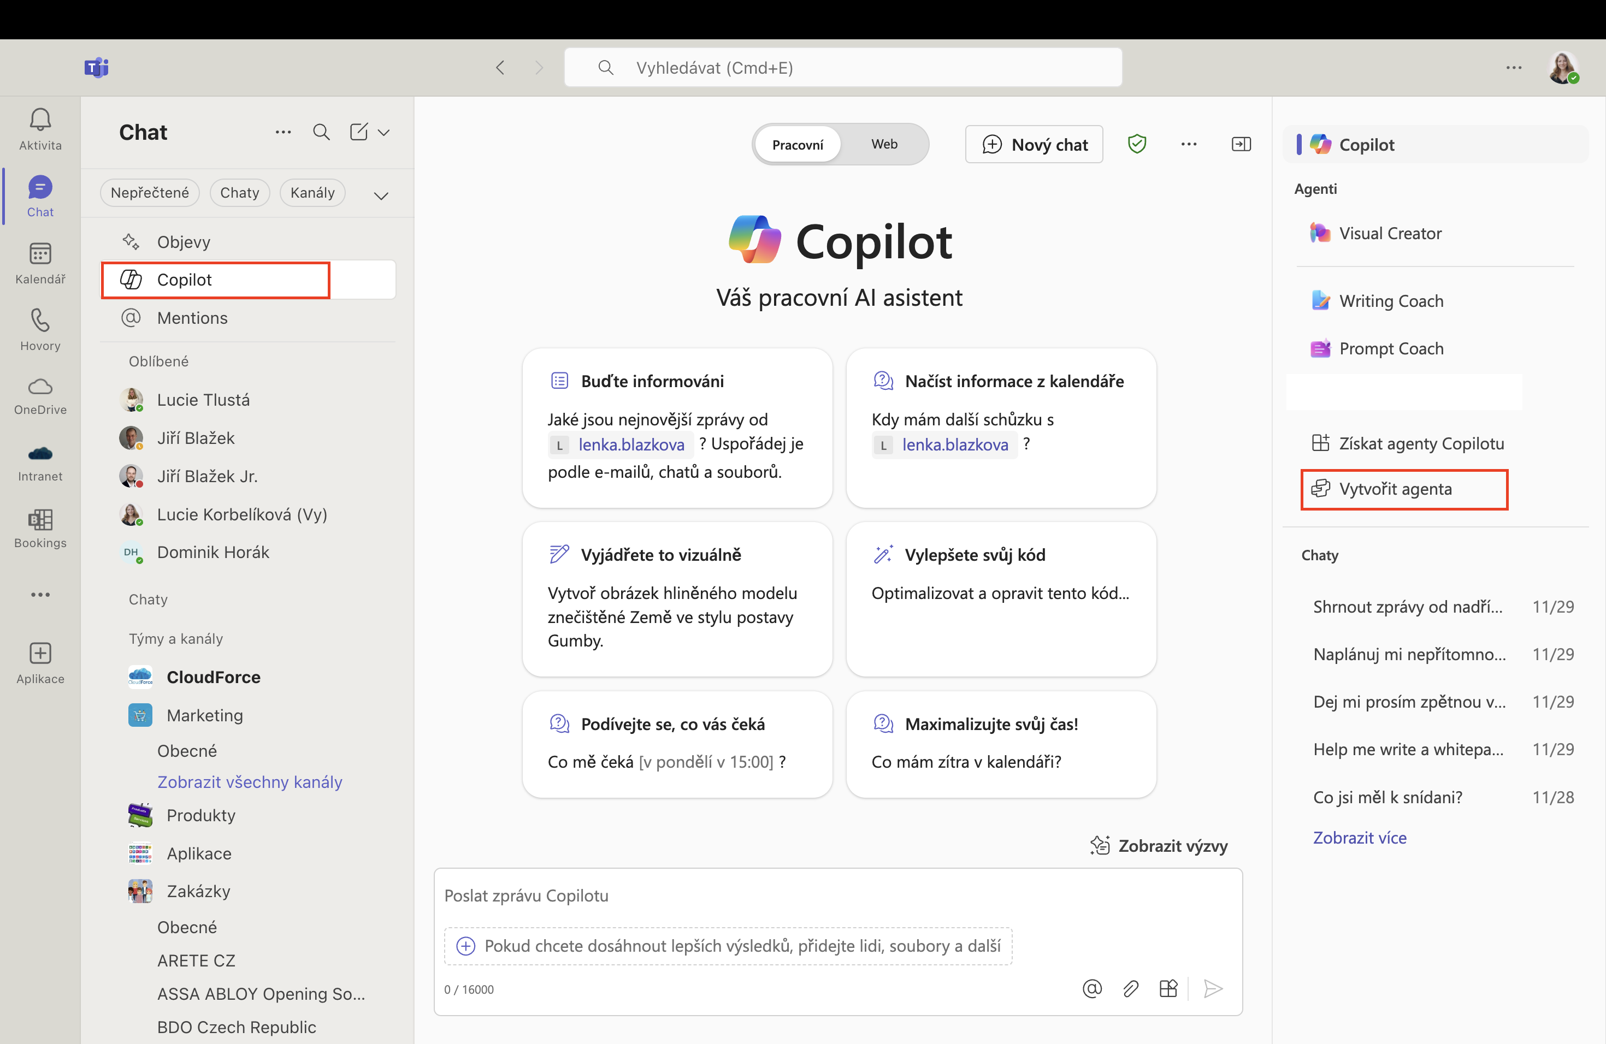Open OneDrive from the app rail

click(x=40, y=396)
